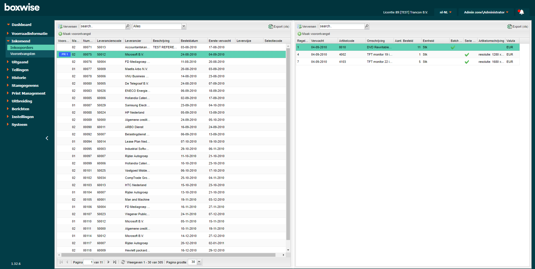
Task: Open the Admin zone\Administrator user menu
Action: point(486,12)
